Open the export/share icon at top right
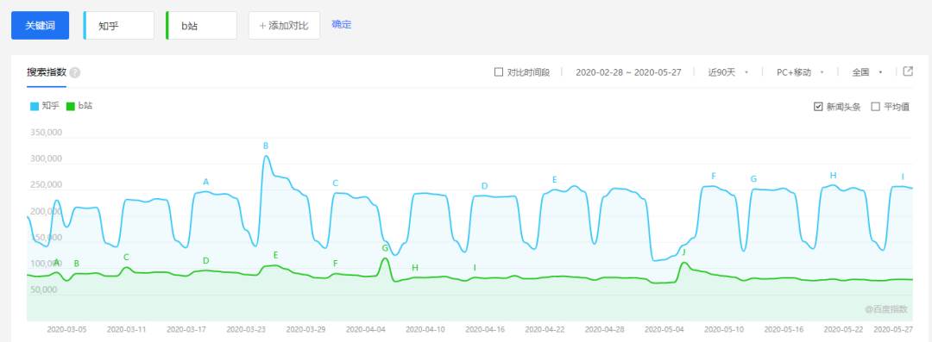932x342 pixels. (x=908, y=72)
